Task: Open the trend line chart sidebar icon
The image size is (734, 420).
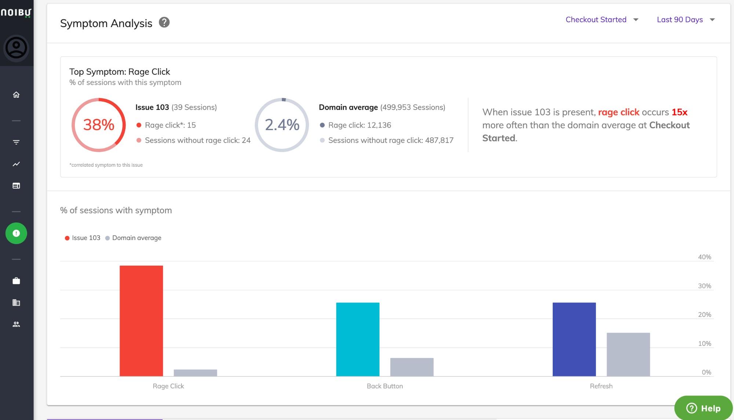Action: pyautogui.click(x=16, y=164)
